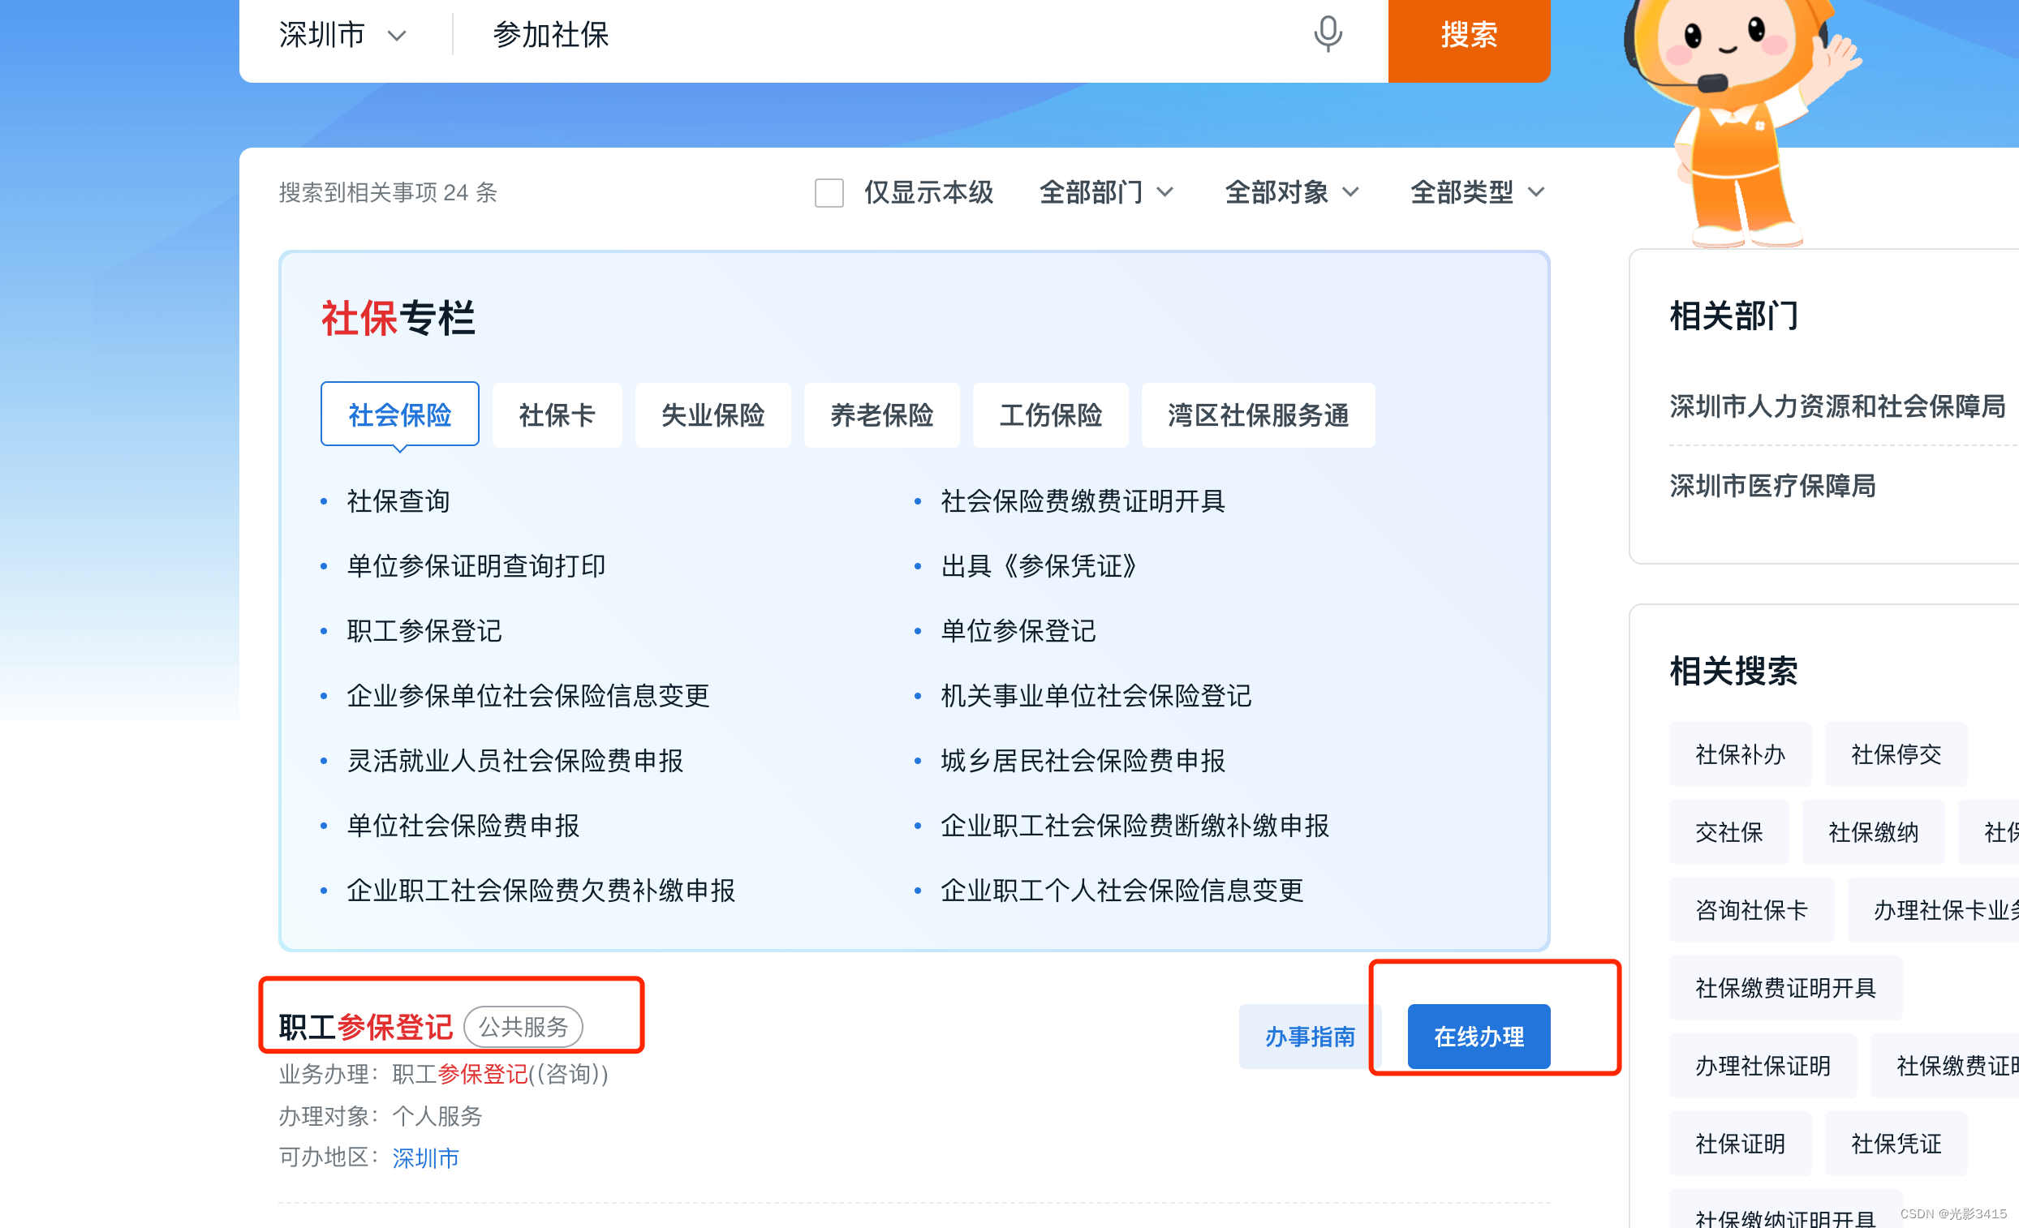Open the 办事指南 button

1309,1037
